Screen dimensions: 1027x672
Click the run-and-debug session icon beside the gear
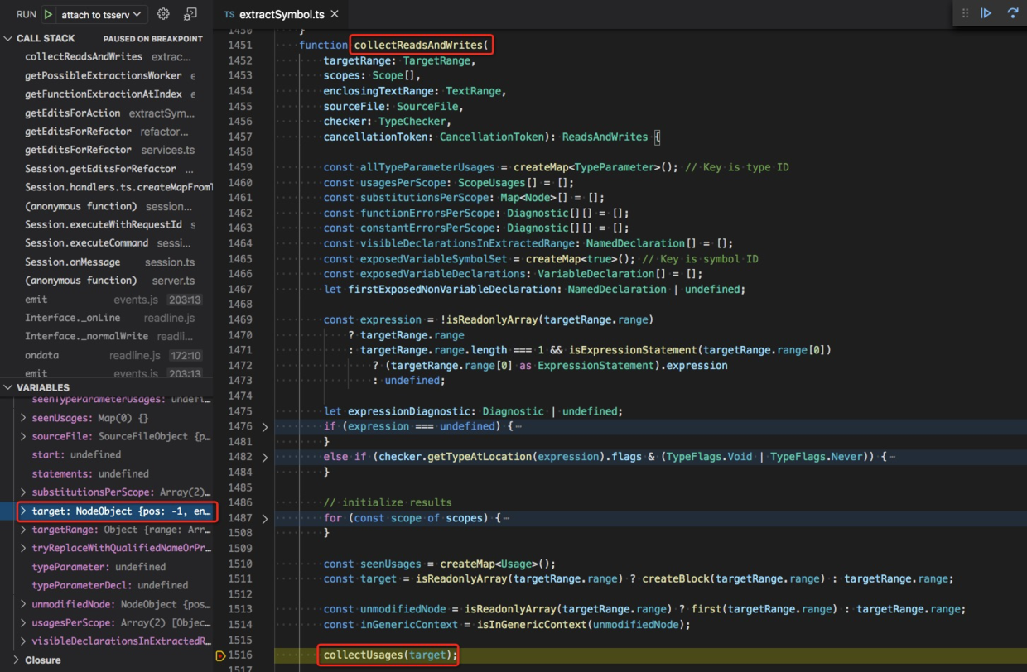pyautogui.click(x=190, y=13)
